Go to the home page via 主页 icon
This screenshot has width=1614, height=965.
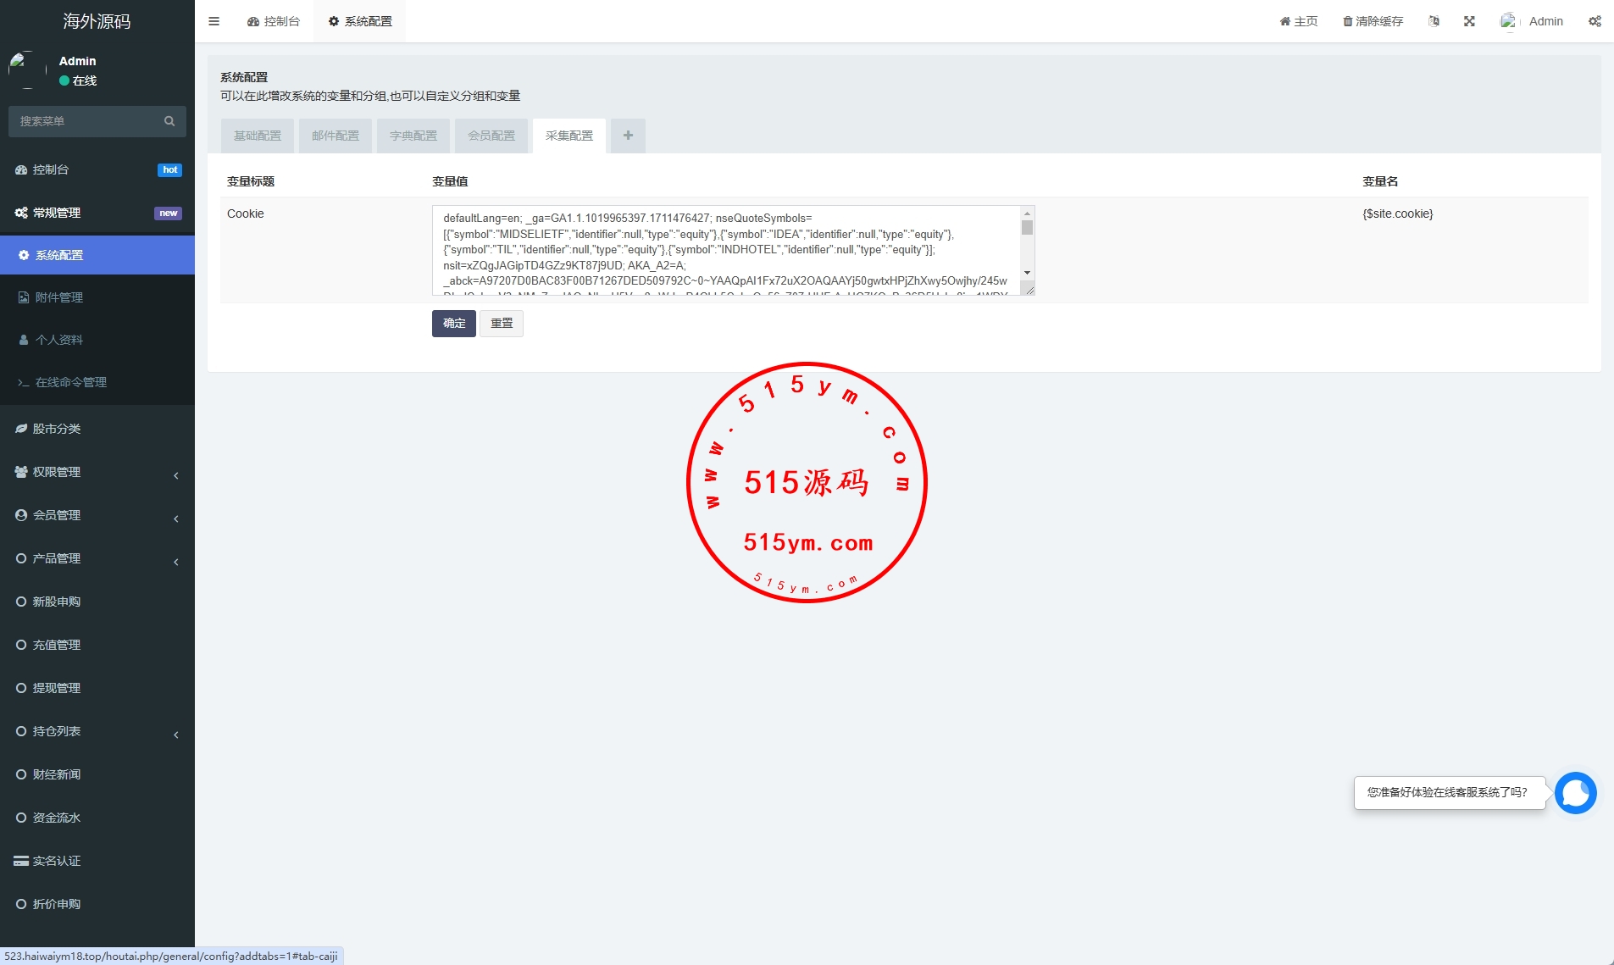[1298, 21]
